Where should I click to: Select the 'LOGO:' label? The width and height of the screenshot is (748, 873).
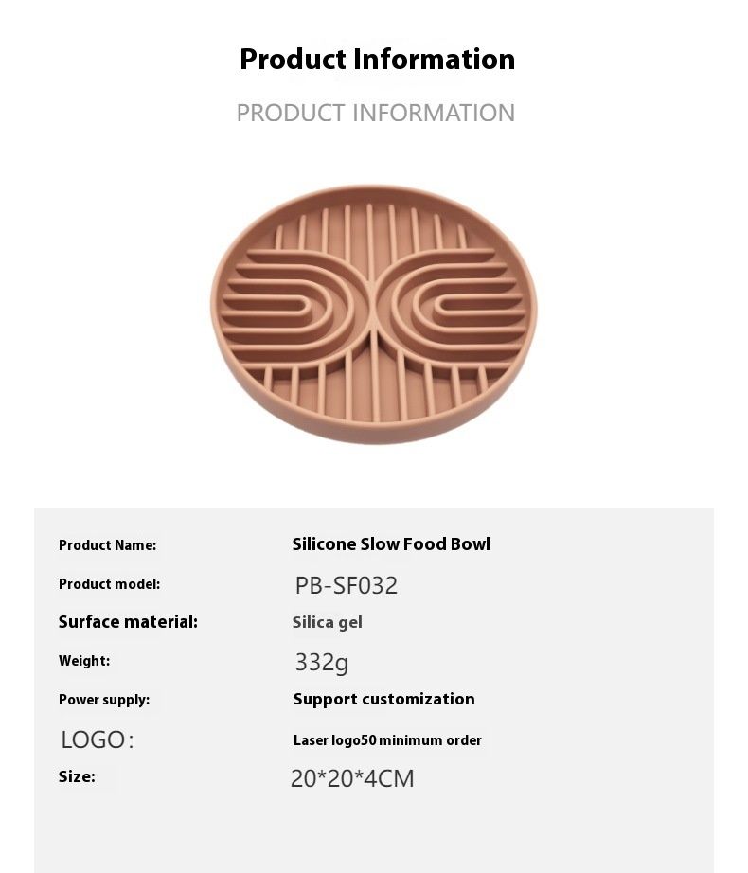(x=98, y=739)
